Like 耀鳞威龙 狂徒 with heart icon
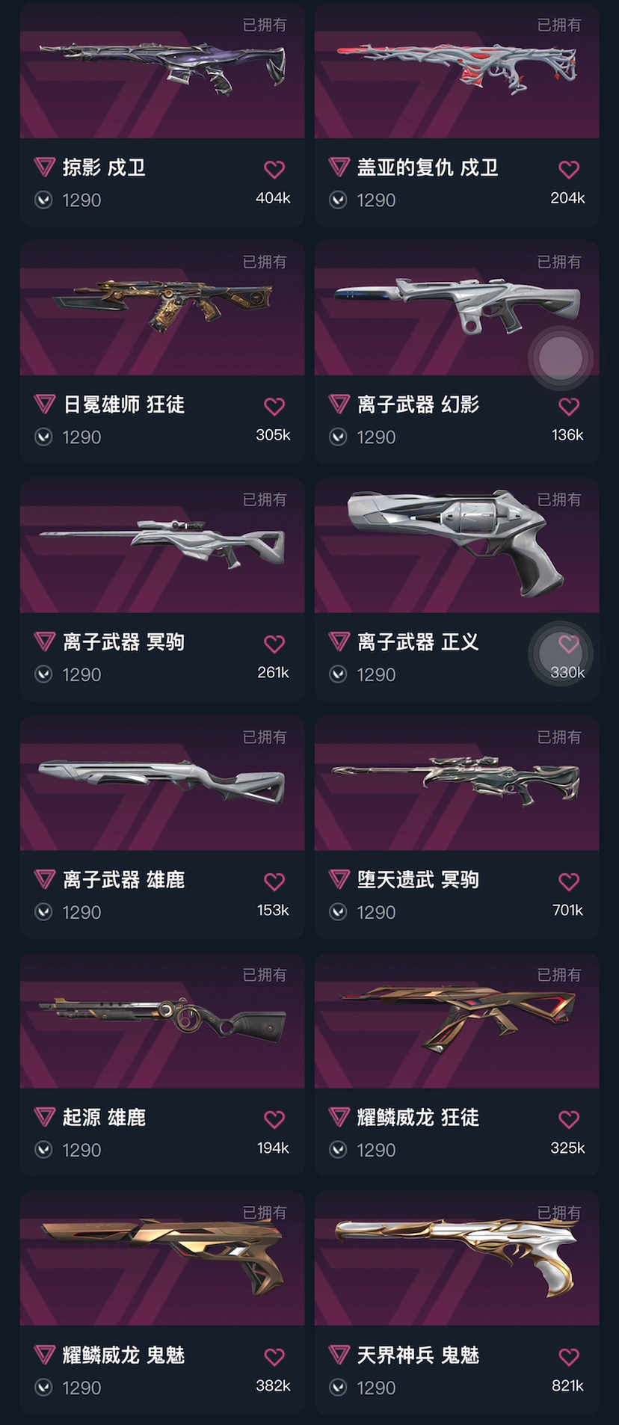619x1425 pixels. [569, 1119]
